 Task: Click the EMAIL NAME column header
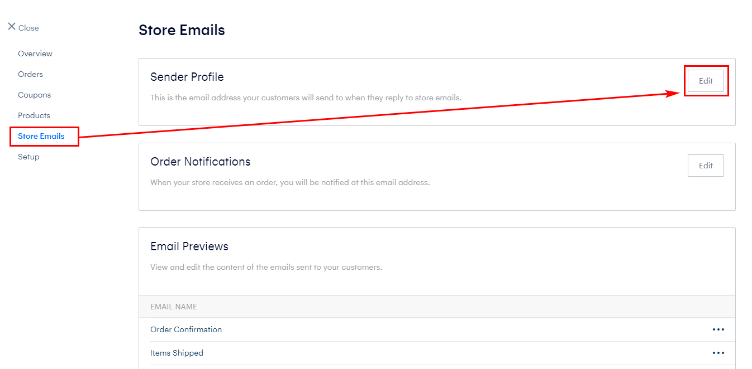(x=174, y=307)
